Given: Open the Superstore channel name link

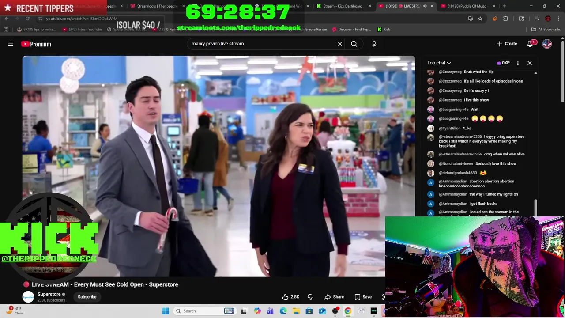Looking at the screenshot, I should [x=49, y=294].
